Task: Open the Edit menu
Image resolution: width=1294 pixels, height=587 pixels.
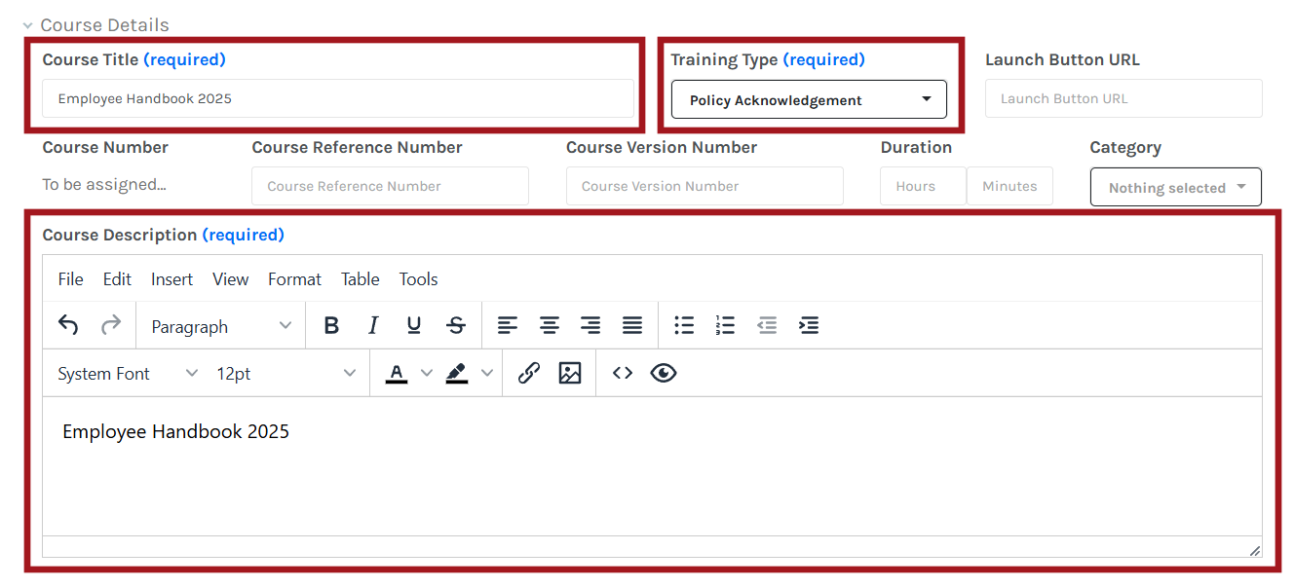Action: click(117, 279)
